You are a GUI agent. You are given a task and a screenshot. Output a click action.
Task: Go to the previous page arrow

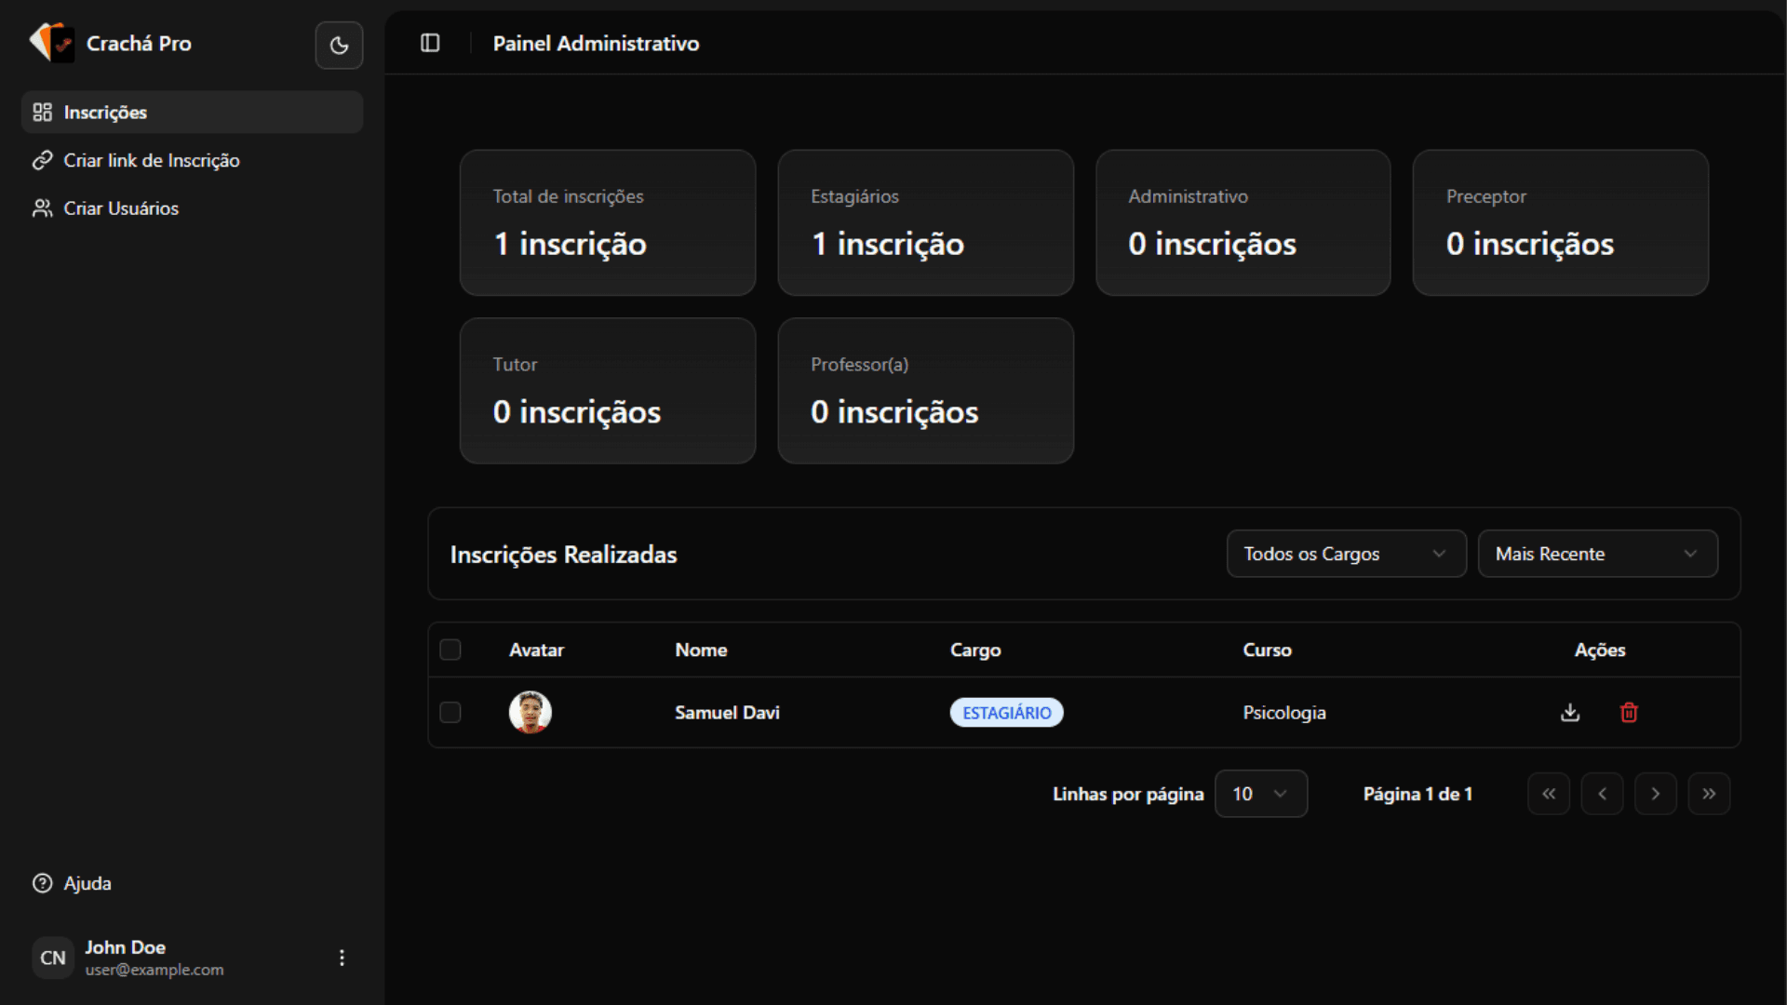click(1602, 794)
